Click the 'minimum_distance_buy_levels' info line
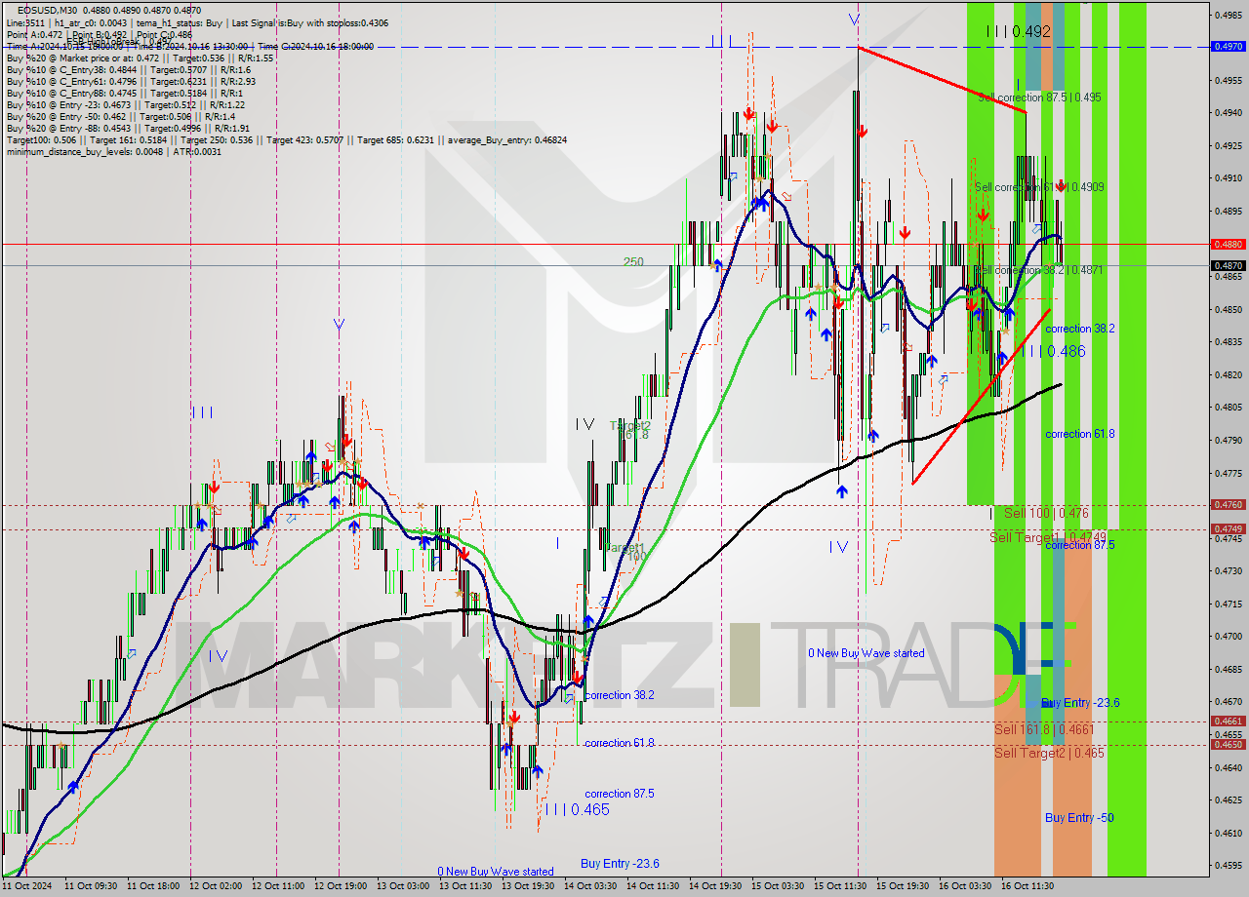The image size is (1249, 897). pos(116,152)
